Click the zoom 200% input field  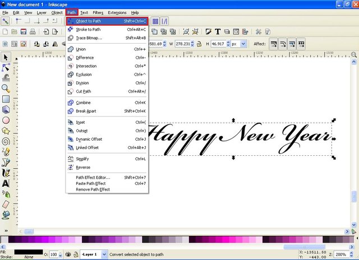[342, 254]
